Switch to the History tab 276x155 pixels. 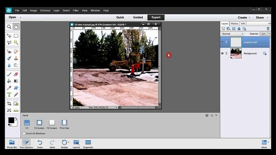(x=234, y=24)
